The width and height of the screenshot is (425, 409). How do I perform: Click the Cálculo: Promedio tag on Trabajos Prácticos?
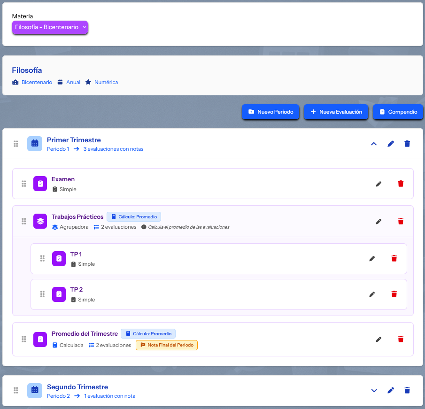click(134, 216)
